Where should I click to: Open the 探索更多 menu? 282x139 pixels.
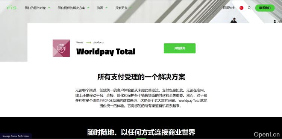pyautogui.click(x=121, y=8)
